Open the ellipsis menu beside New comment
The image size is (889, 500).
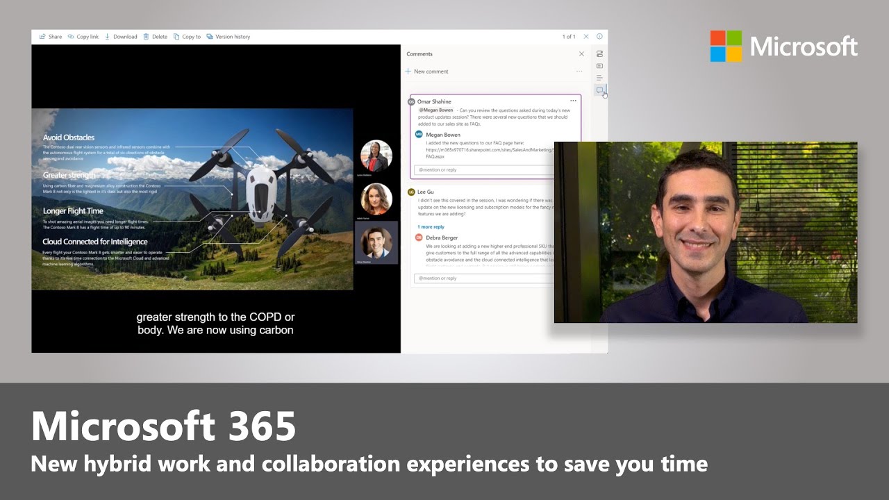(x=579, y=72)
